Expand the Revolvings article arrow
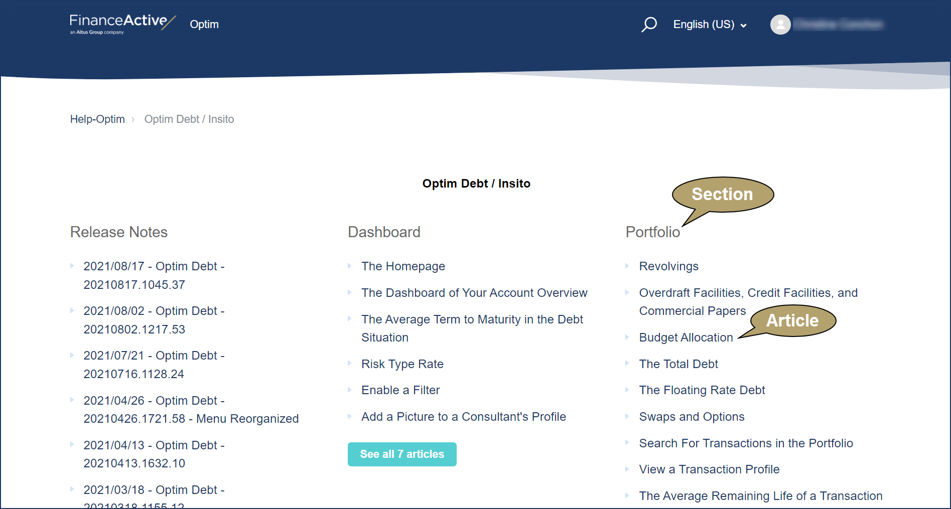 coord(628,266)
